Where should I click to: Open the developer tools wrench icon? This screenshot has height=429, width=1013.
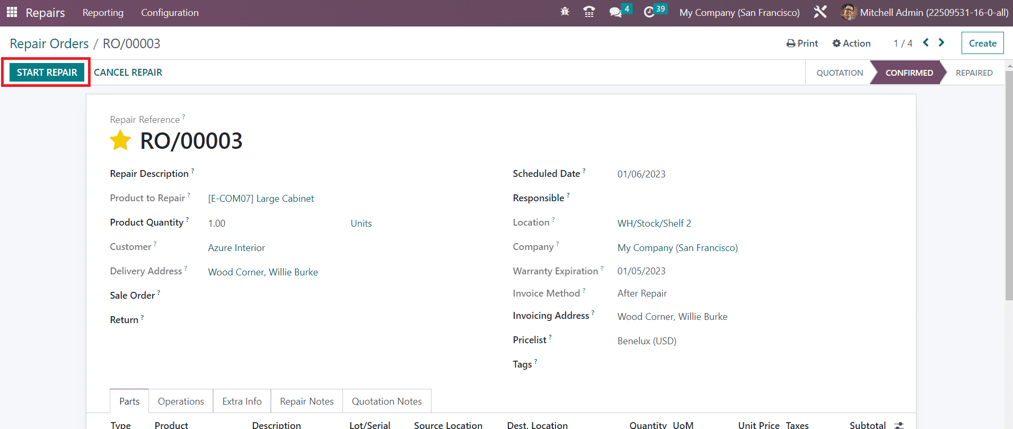coord(820,12)
